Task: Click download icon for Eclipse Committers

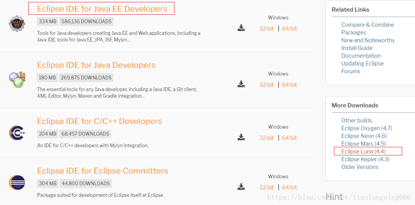Action: coord(241,187)
